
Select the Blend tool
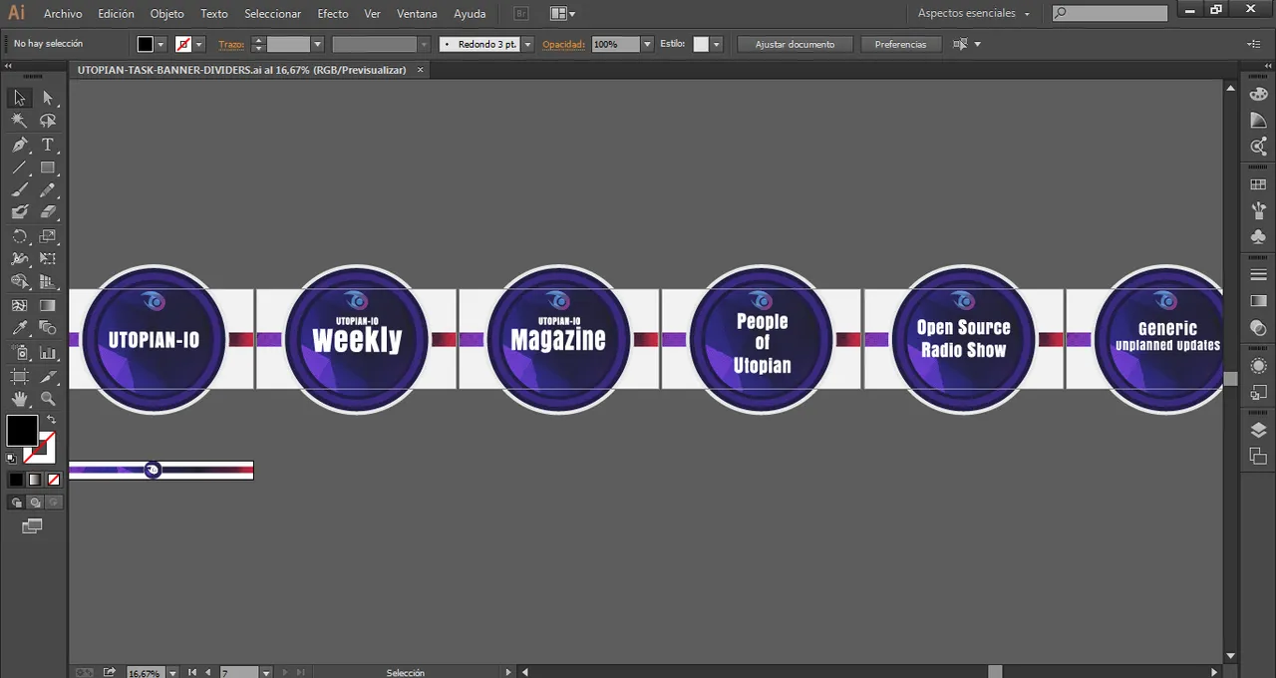(47, 328)
